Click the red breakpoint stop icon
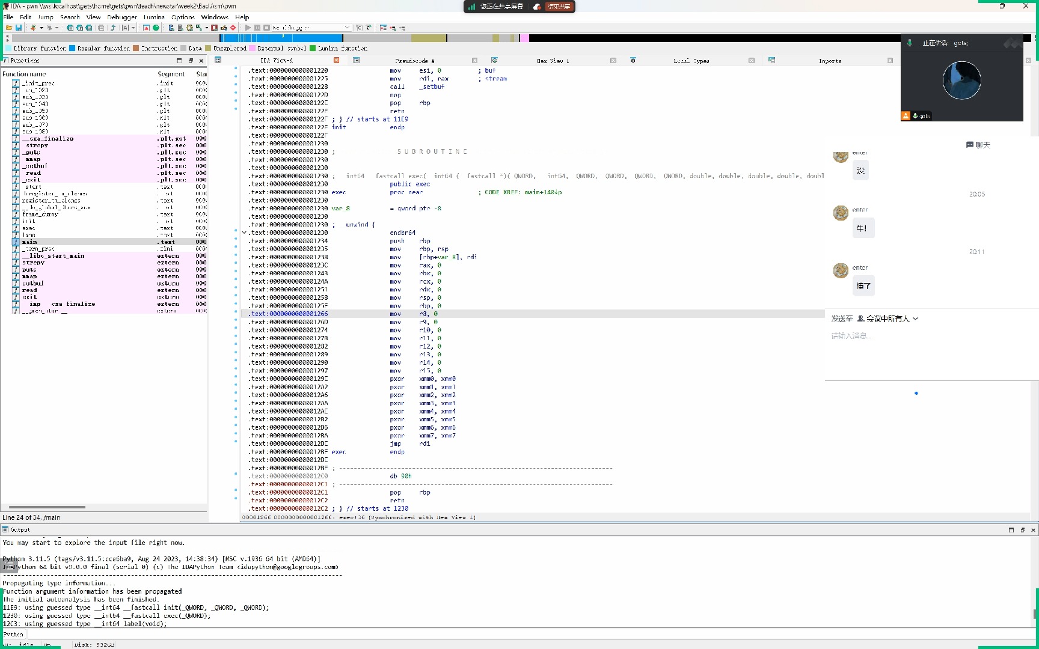Image resolution: width=1039 pixels, height=649 pixels. 233,28
